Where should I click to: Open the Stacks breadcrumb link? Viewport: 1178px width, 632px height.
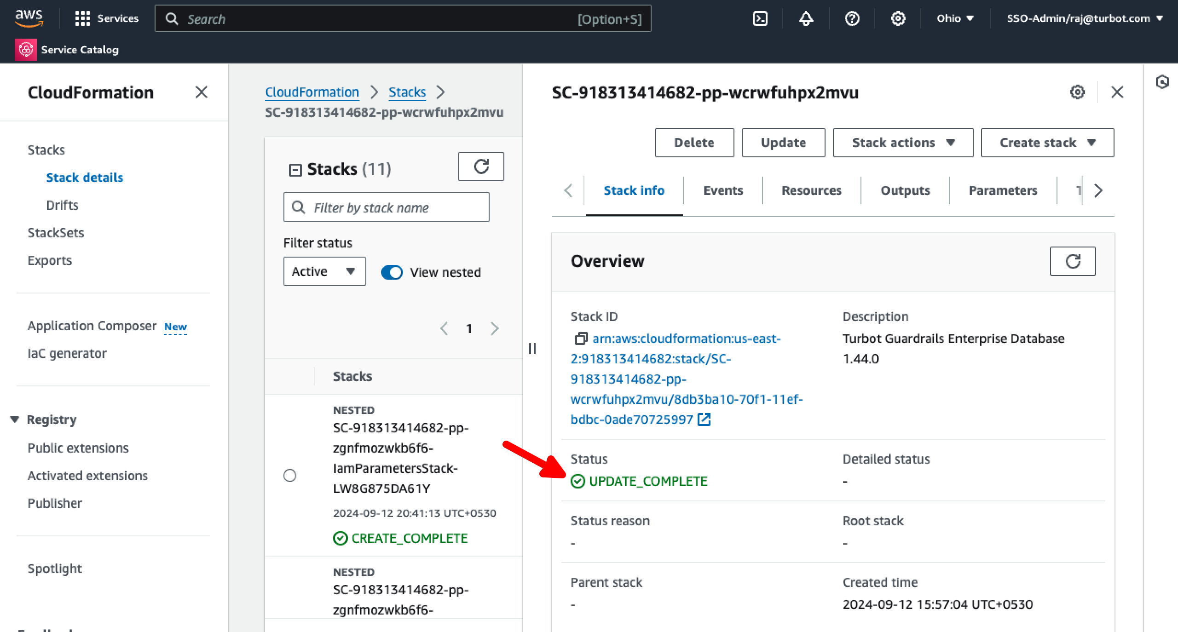click(x=407, y=92)
